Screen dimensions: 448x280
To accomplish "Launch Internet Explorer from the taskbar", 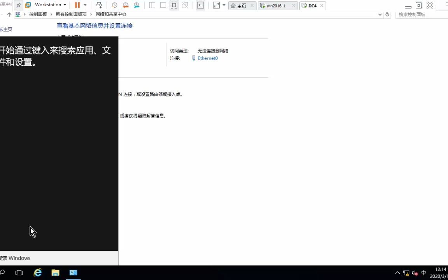I will pos(37,273).
